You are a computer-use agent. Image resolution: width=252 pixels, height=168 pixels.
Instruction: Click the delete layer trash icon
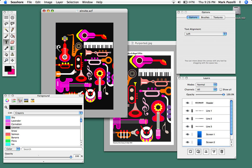(x=222, y=151)
